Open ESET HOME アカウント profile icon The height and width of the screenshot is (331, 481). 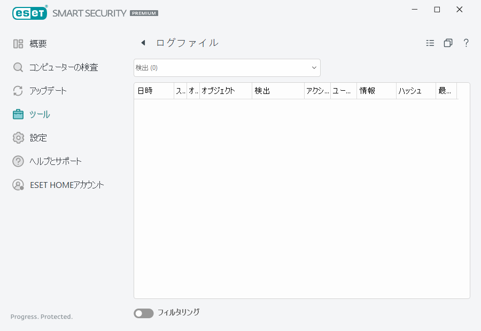point(18,184)
